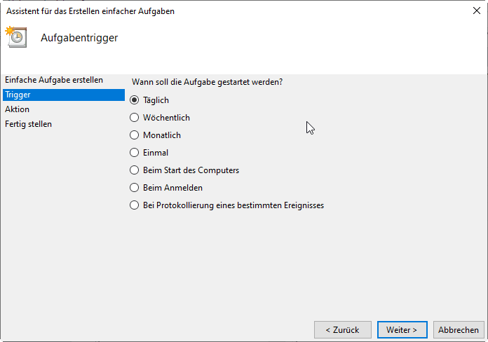Continue with the Weiter button

[x=402, y=329]
